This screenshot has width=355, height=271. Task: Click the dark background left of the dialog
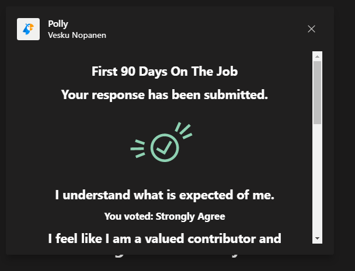tap(2, 146)
